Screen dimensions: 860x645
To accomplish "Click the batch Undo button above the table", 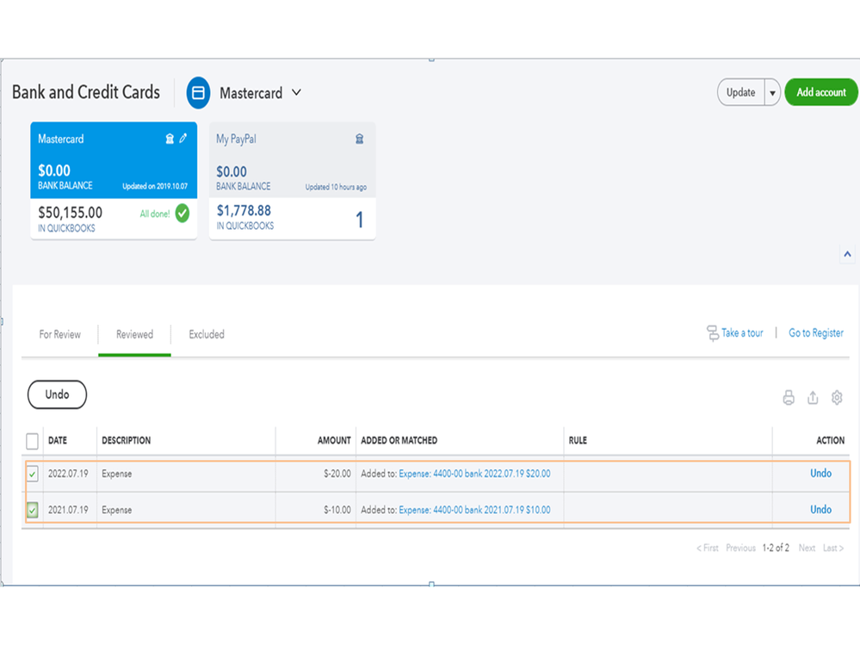I will click(x=57, y=394).
